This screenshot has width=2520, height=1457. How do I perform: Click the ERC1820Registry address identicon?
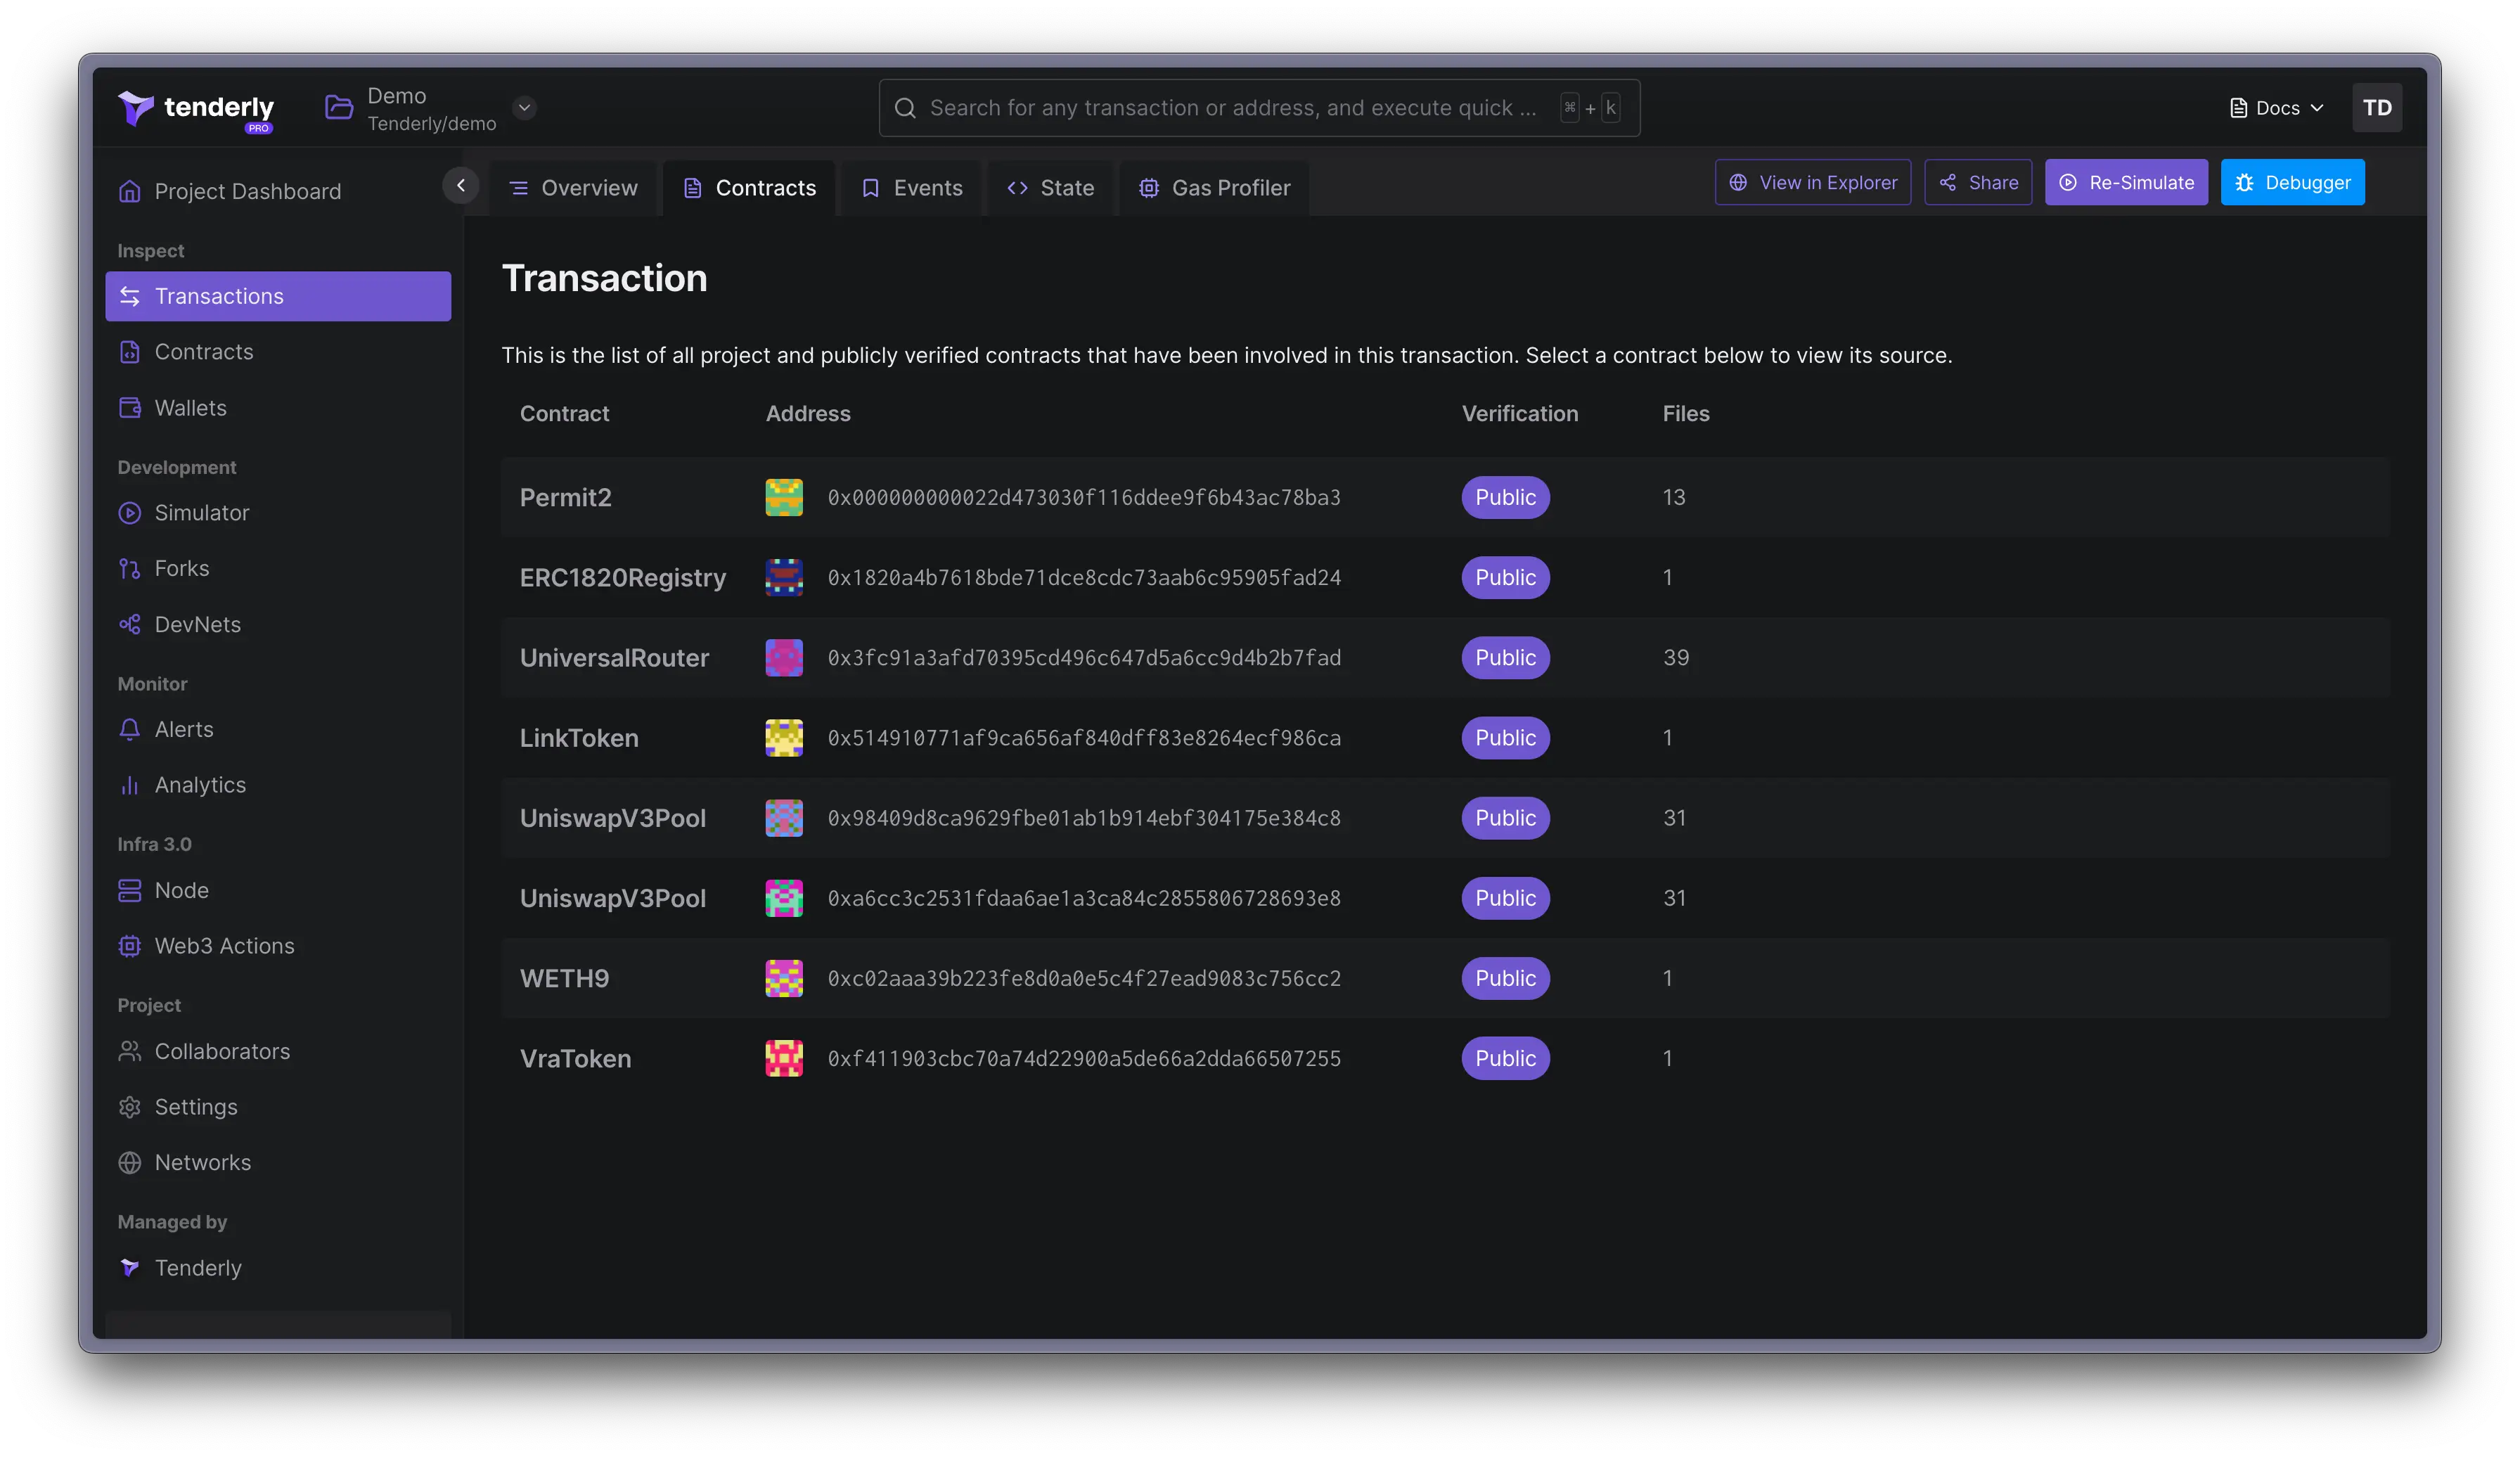click(x=784, y=578)
